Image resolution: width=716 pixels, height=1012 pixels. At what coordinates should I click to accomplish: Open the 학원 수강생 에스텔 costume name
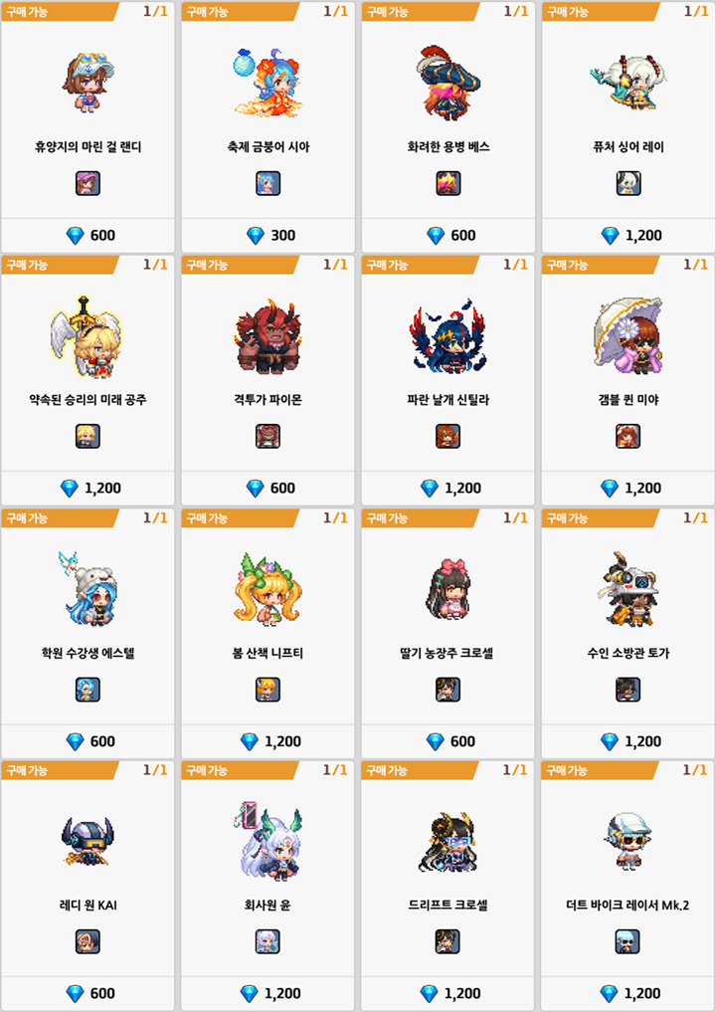click(88, 653)
